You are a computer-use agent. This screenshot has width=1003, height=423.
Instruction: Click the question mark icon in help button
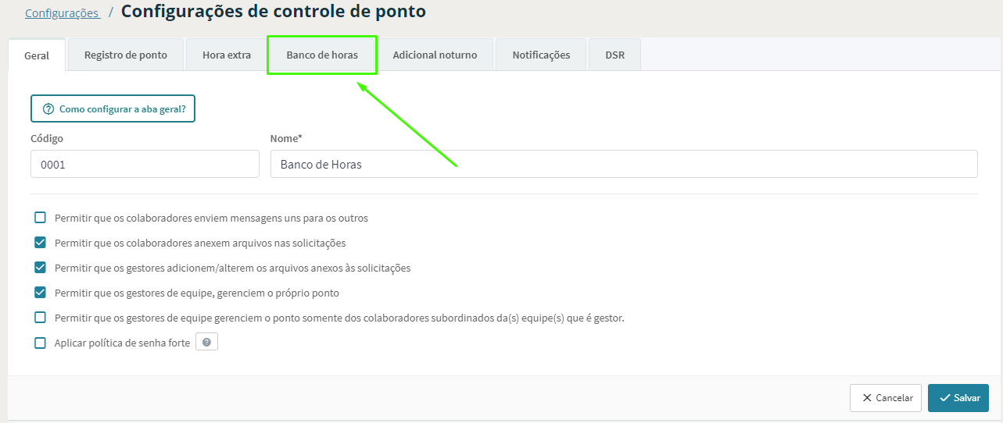48,109
